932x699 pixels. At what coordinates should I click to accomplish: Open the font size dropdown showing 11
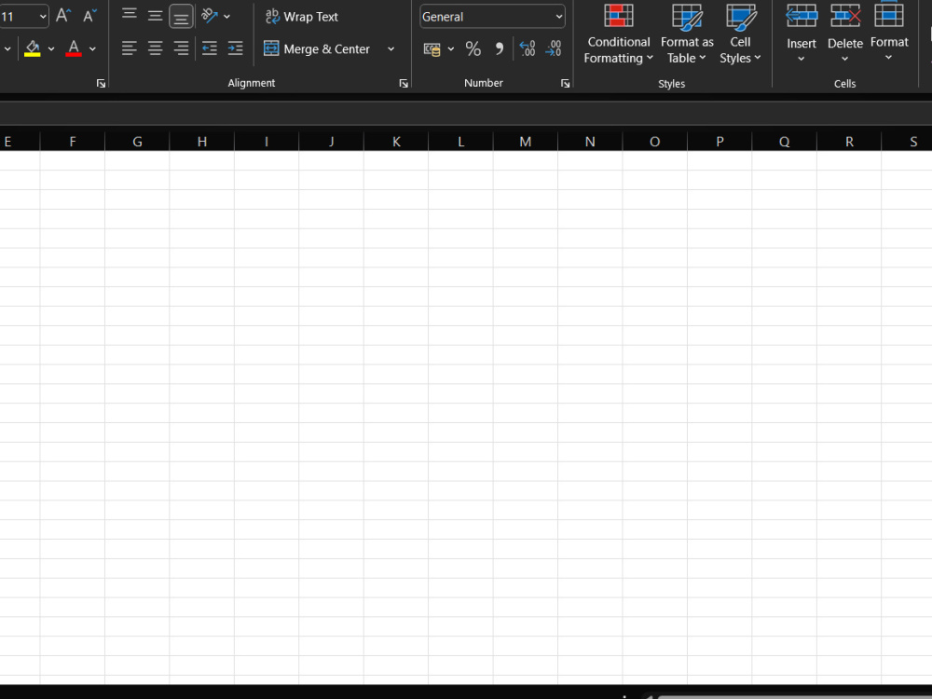point(43,17)
